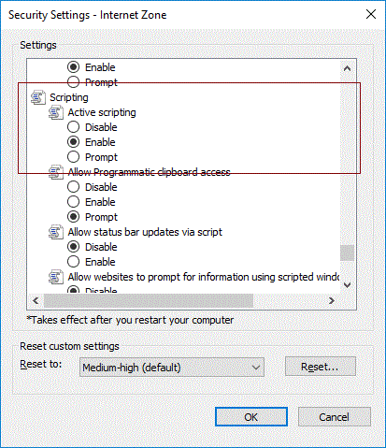The height and width of the screenshot is (448, 386).
Task: Select Disable under Active scripting
Action: tap(73, 127)
